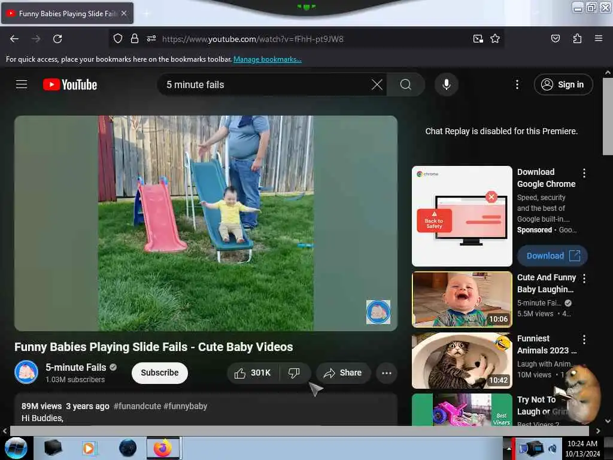Subscribe to 5-minute Fails channel
The width and height of the screenshot is (613, 460).
point(159,373)
